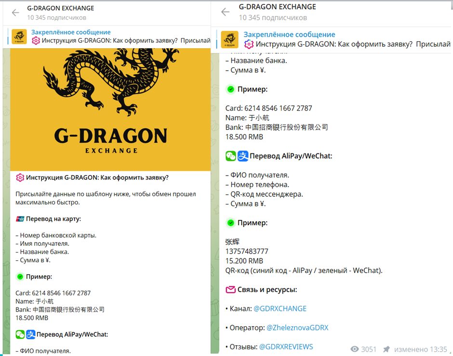Click QR-код мессенджера list line
The height and width of the screenshot is (356, 453).
pos(265,194)
